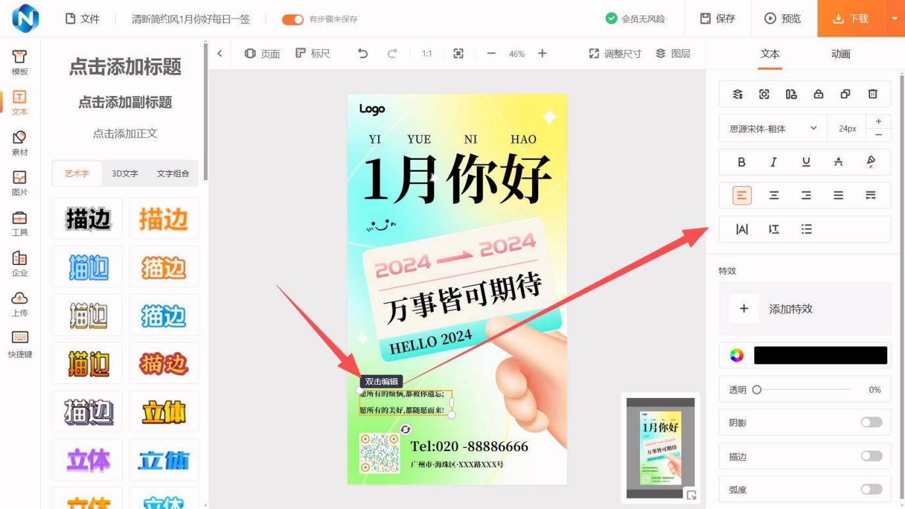This screenshot has width=905, height=509.
Task: Click the 预览 preview button
Action: tap(783, 18)
